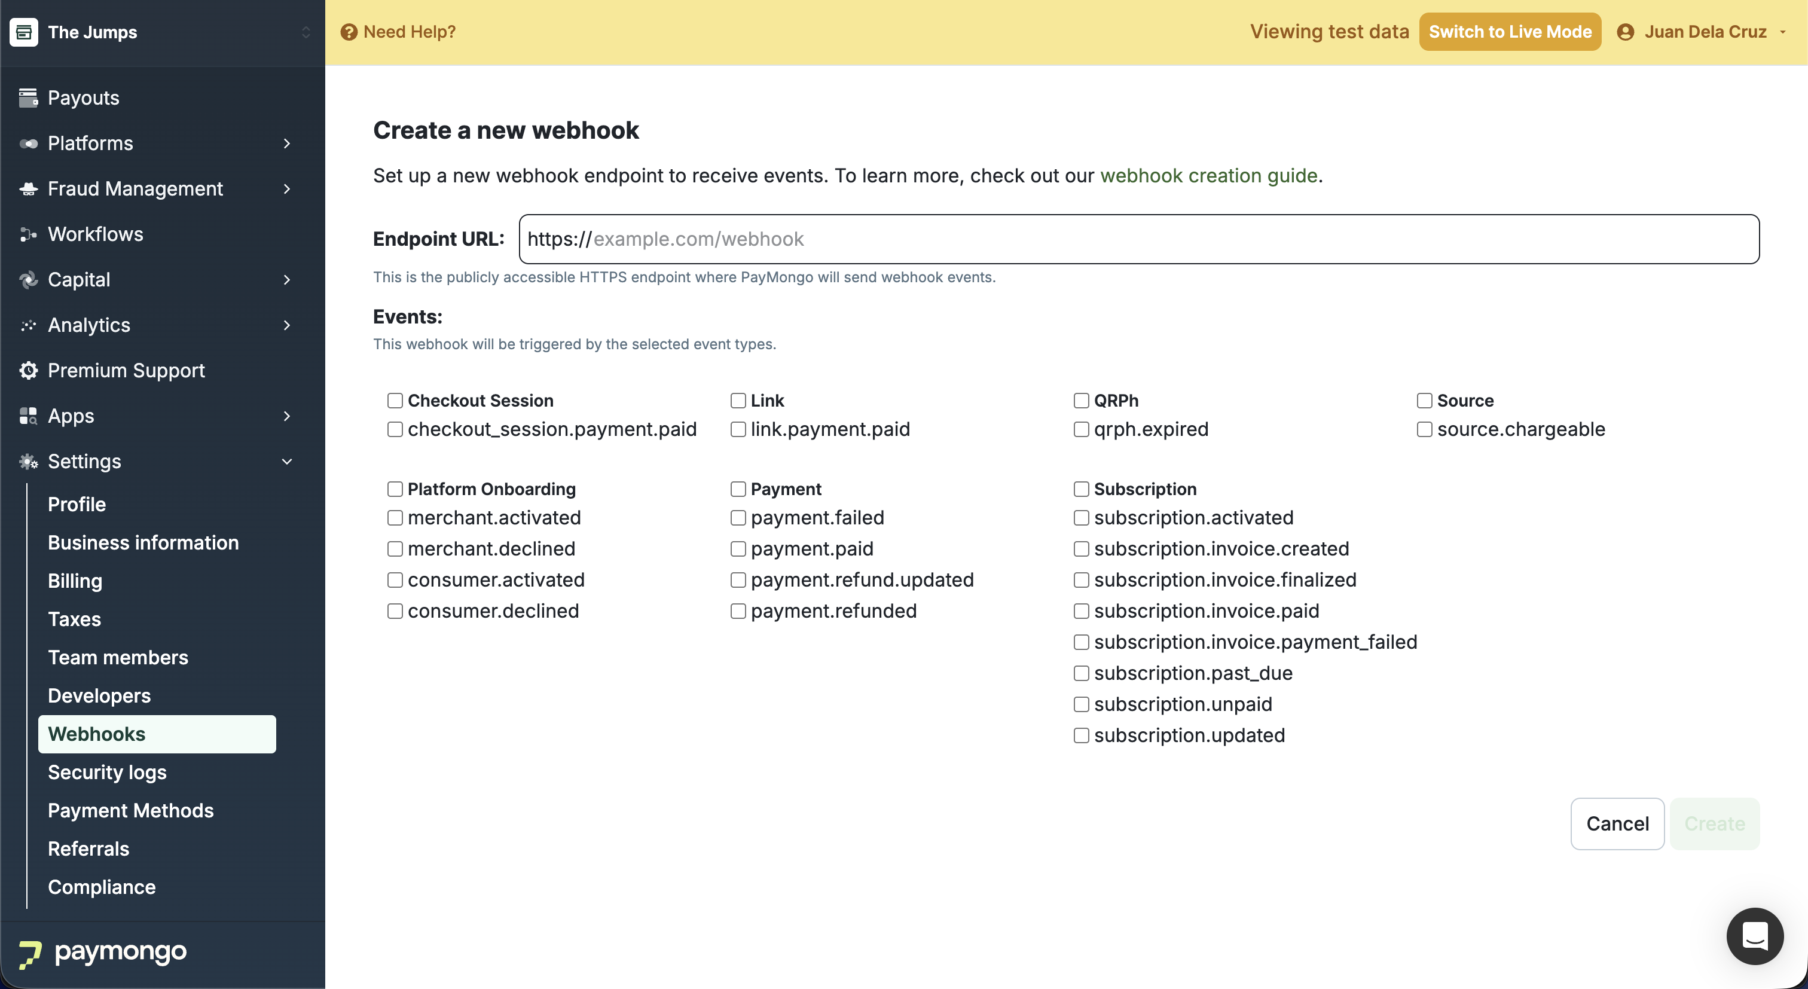Open Security logs in sidebar

[106, 772]
